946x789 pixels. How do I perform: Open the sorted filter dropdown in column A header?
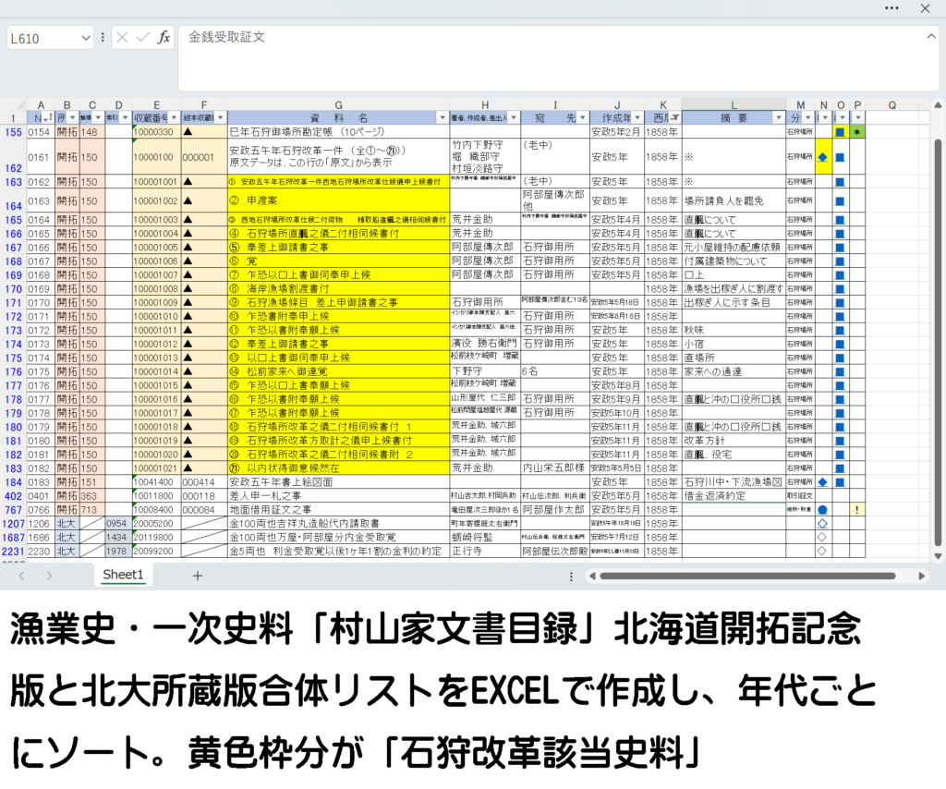point(49,117)
